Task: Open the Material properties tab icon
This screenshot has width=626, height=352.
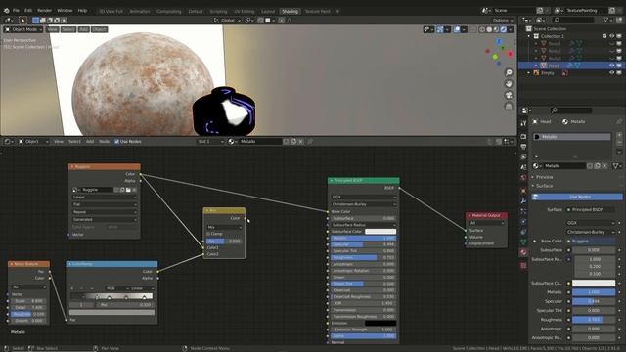Action: [523, 252]
